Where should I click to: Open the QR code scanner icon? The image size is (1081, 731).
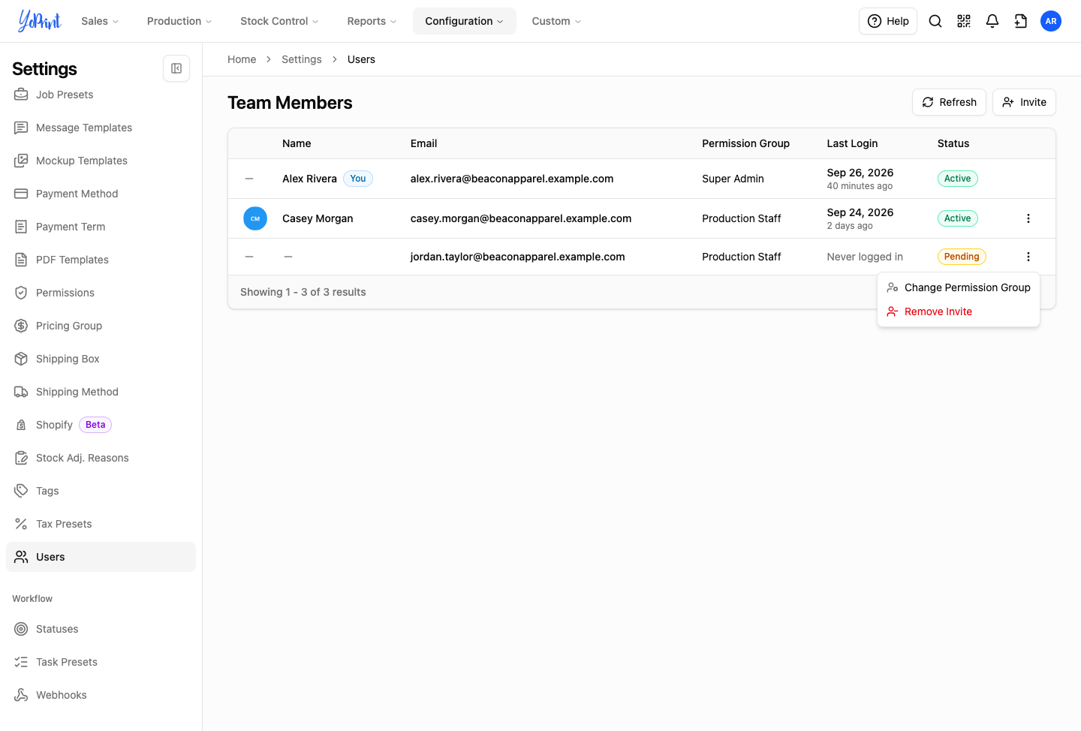[x=964, y=21]
